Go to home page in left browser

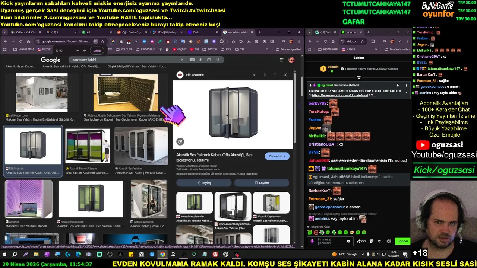click(x=29, y=41)
